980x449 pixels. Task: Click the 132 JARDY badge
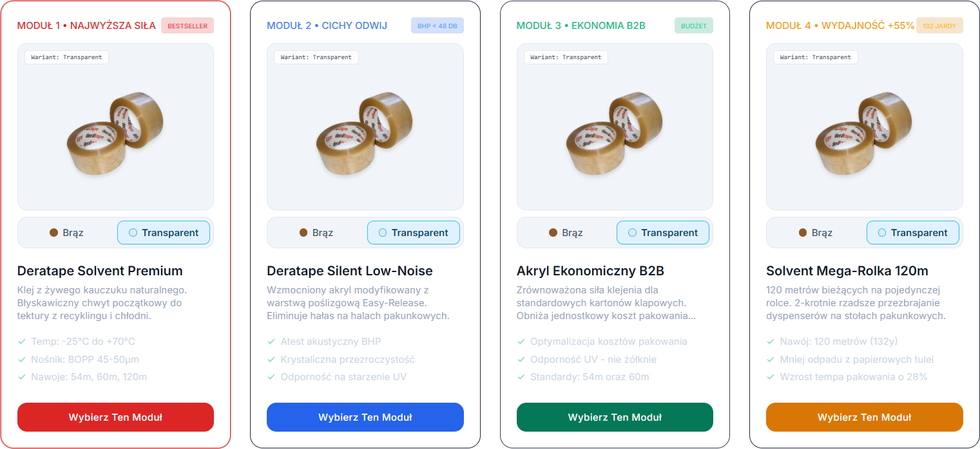(939, 26)
